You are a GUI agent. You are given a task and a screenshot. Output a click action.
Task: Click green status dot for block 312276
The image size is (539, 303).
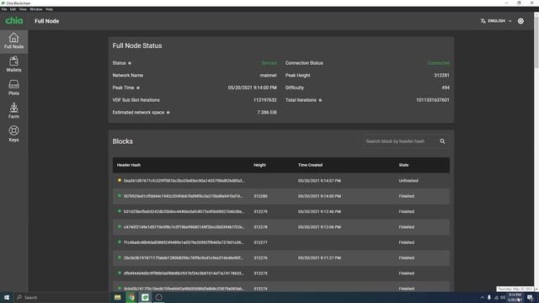coord(120,258)
